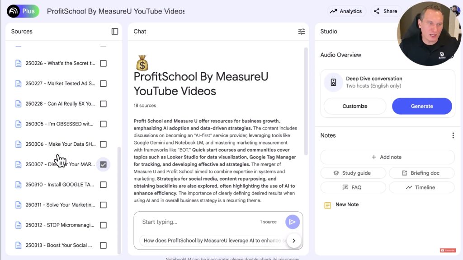The height and width of the screenshot is (260, 463).
Task: Click the document icon for source 250227
Action: [18, 84]
